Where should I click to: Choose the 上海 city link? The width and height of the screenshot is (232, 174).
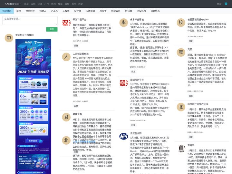(40, 4)
